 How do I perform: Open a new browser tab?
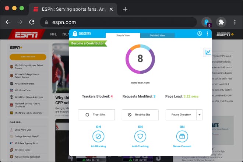[125, 9]
